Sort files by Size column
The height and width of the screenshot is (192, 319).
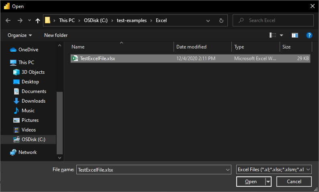(x=286, y=47)
